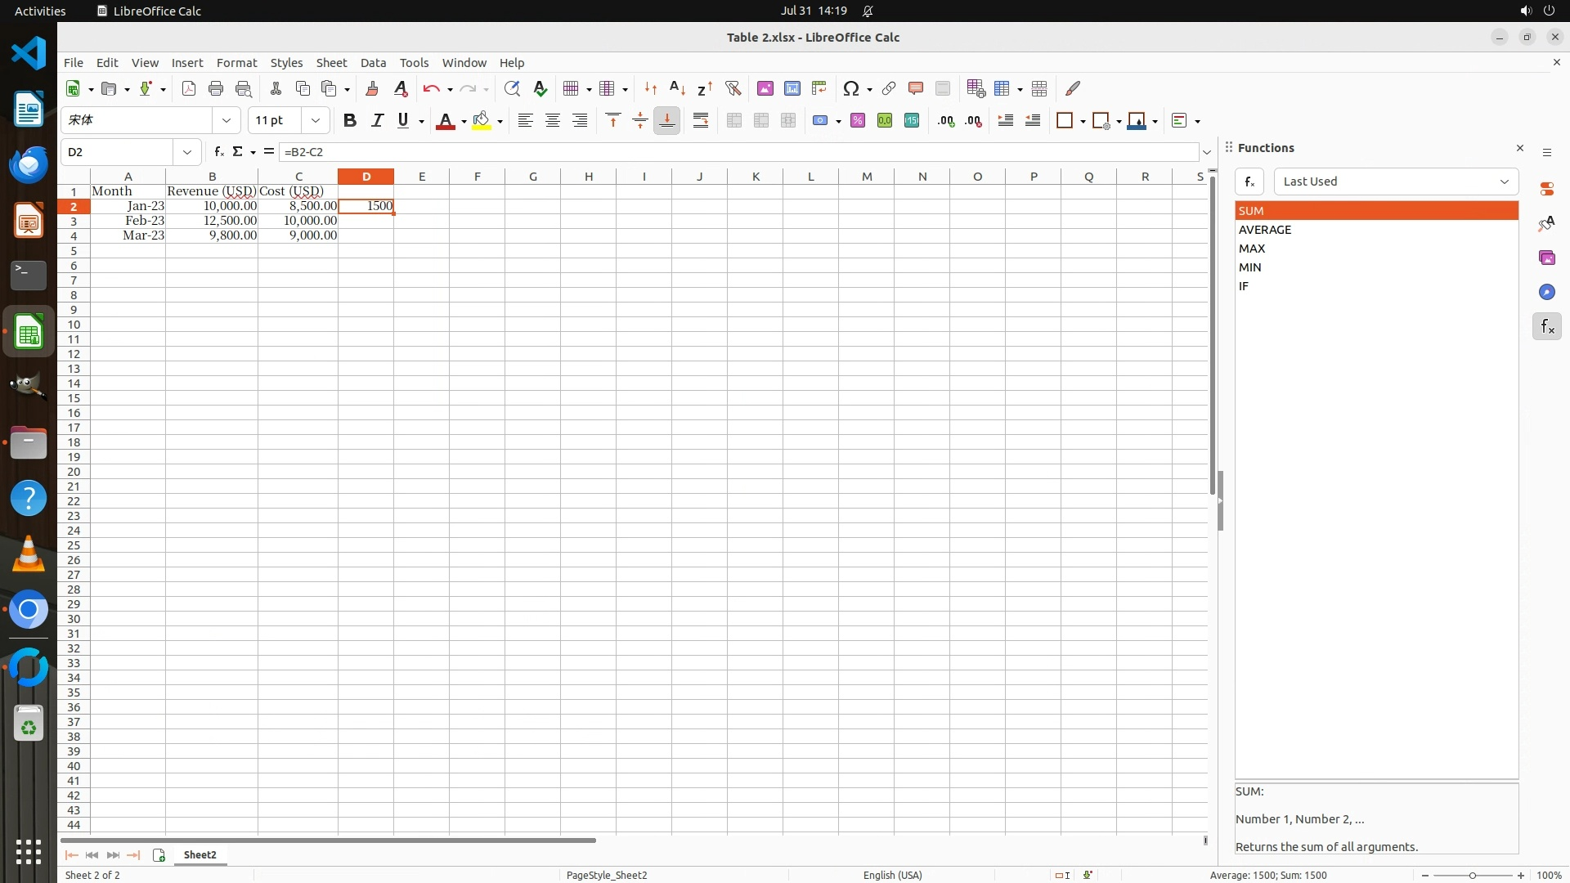This screenshot has width=1570, height=883.
Task: Select AVERAGE in the Functions list
Action: [1265, 230]
